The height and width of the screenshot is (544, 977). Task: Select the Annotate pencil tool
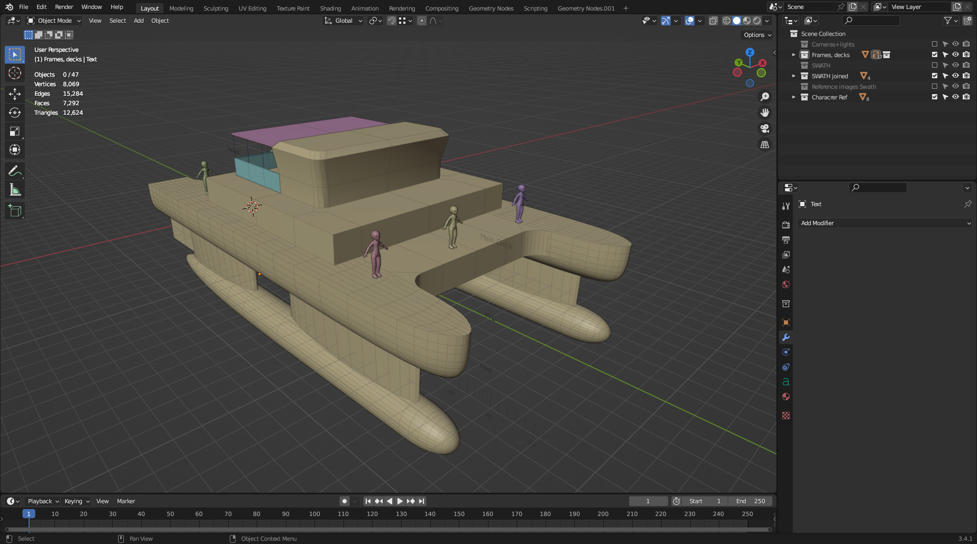(15, 171)
